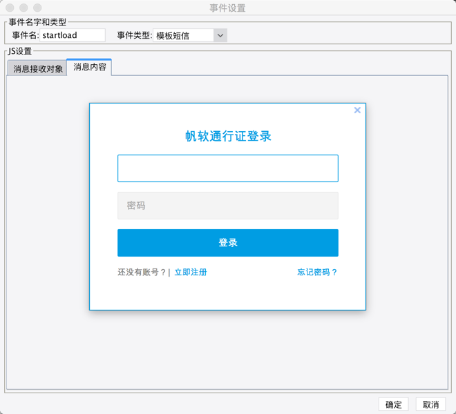Click the 事件名 field containing startload
Screen dimensions: 456x414
point(73,35)
